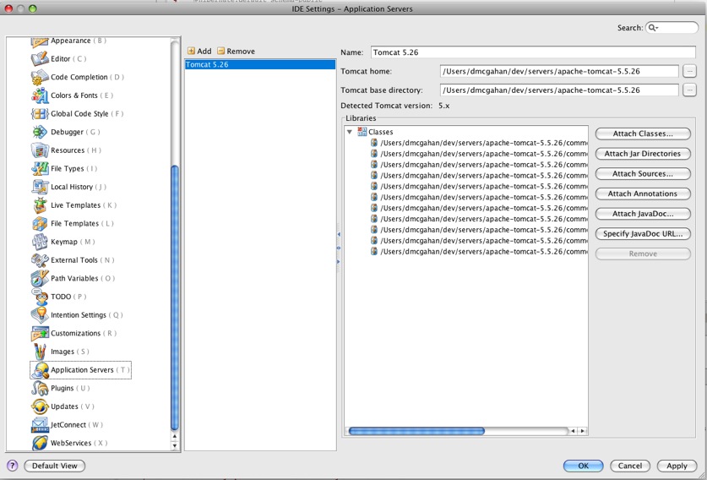Browse for Tomcat home directory
Viewport: 707px width, 480px height.
pos(689,72)
